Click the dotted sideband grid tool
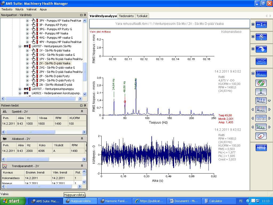 coord(261,118)
